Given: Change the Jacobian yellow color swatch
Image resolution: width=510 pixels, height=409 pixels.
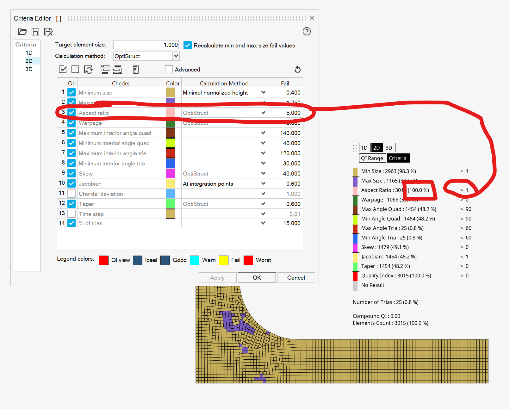Looking at the screenshot, I should pos(171,184).
